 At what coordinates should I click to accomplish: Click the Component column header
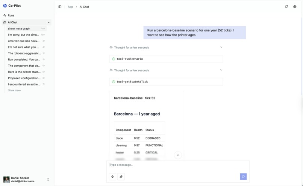point(123,130)
